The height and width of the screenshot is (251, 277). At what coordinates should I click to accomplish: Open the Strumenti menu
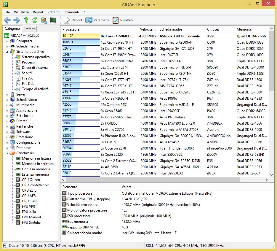pyautogui.click(x=71, y=12)
